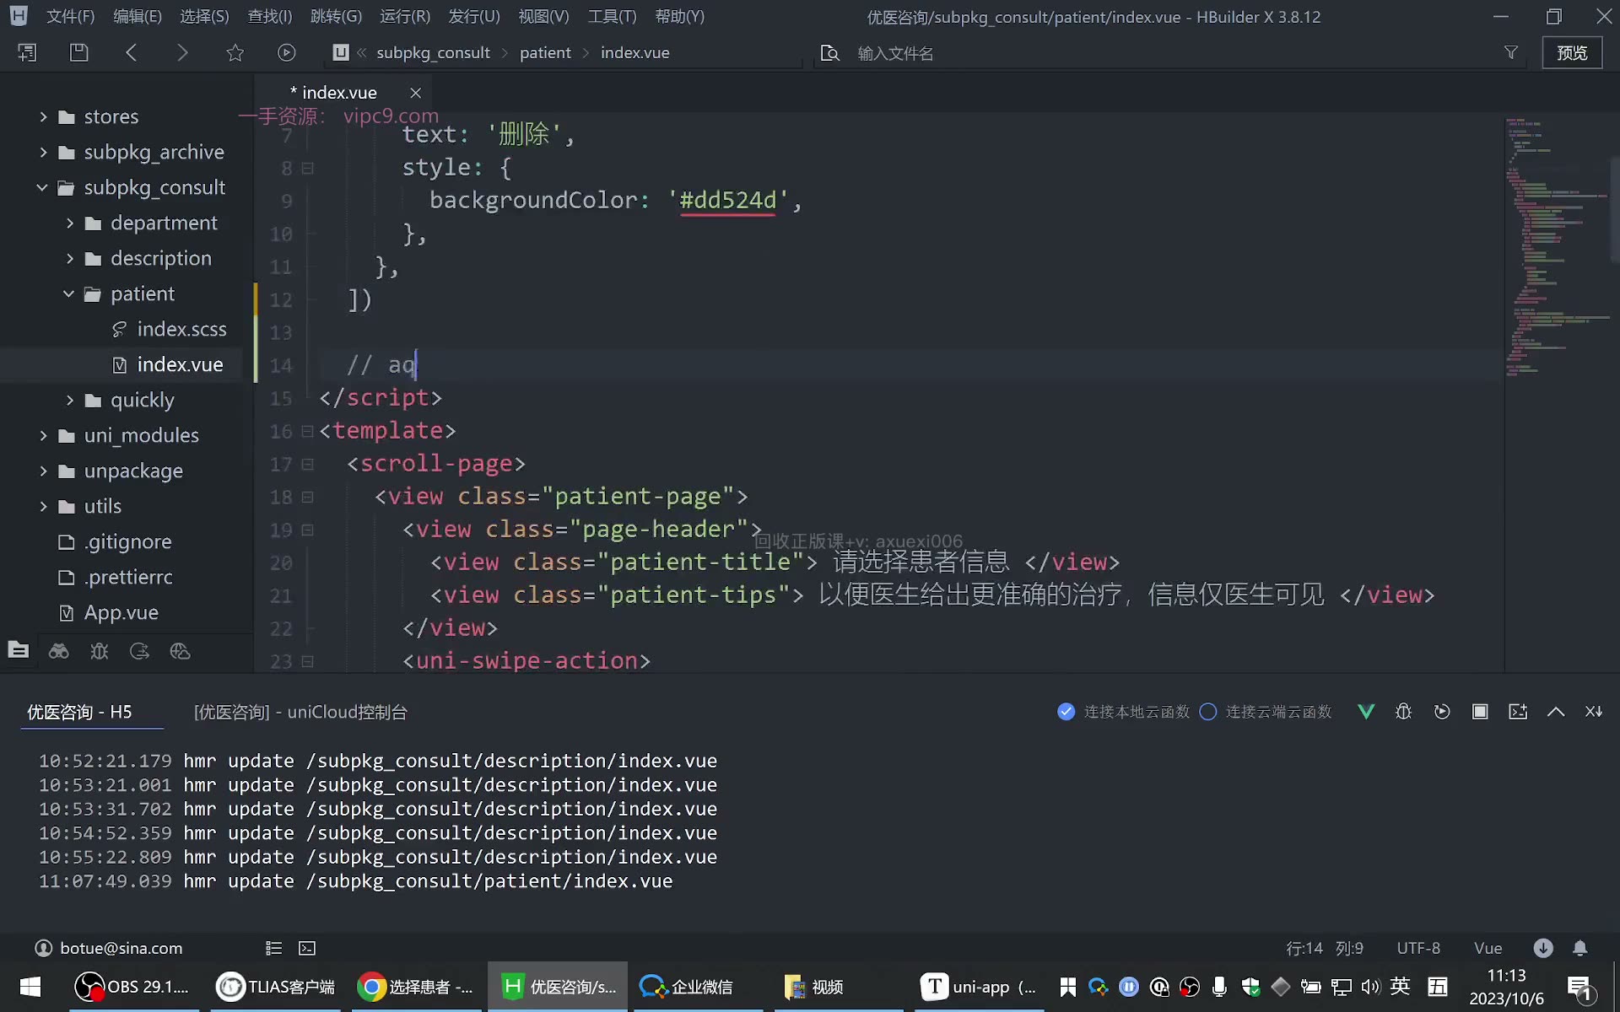Switch to the uniCloud控制台 tab

[300, 712]
